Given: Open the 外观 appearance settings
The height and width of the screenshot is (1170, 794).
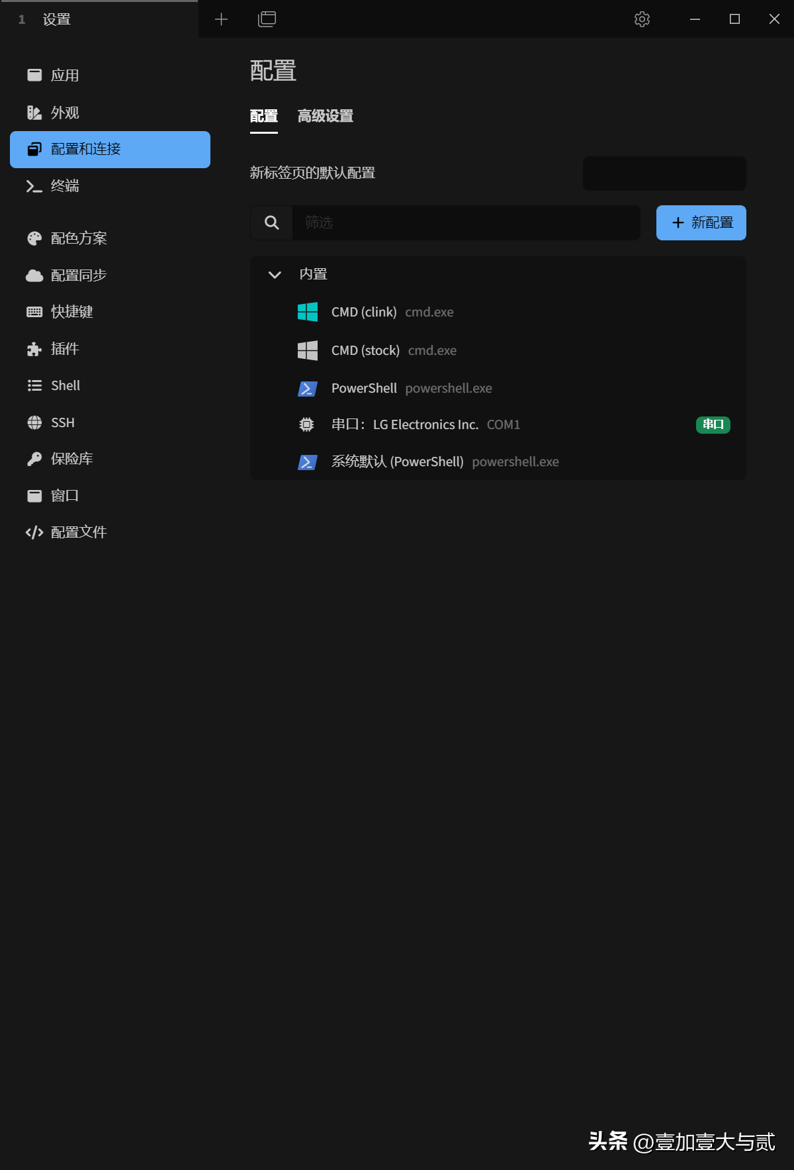Looking at the screenshot, I should pyautogui.click(x=110, y=113).
